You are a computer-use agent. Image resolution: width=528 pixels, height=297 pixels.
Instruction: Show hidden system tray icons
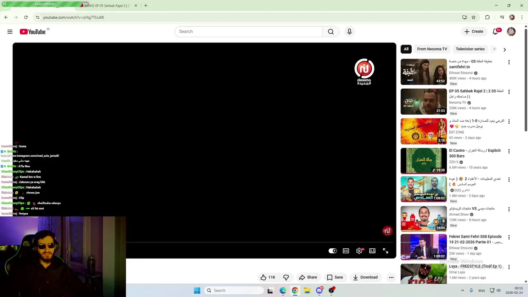(x=462, y=290)
